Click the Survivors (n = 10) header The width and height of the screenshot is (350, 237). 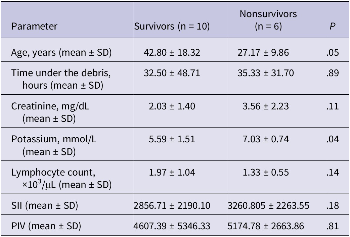pyautogui.click(x=172, y=27)
